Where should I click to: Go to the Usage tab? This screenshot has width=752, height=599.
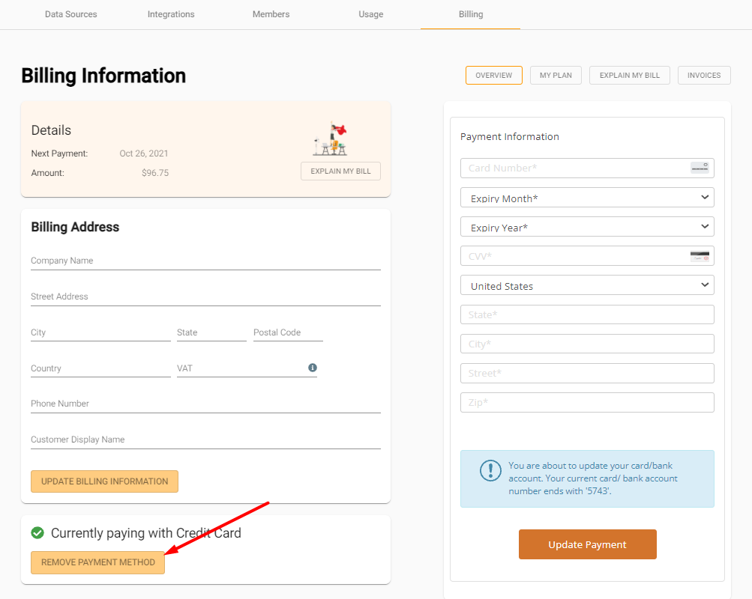click(370, 14)
